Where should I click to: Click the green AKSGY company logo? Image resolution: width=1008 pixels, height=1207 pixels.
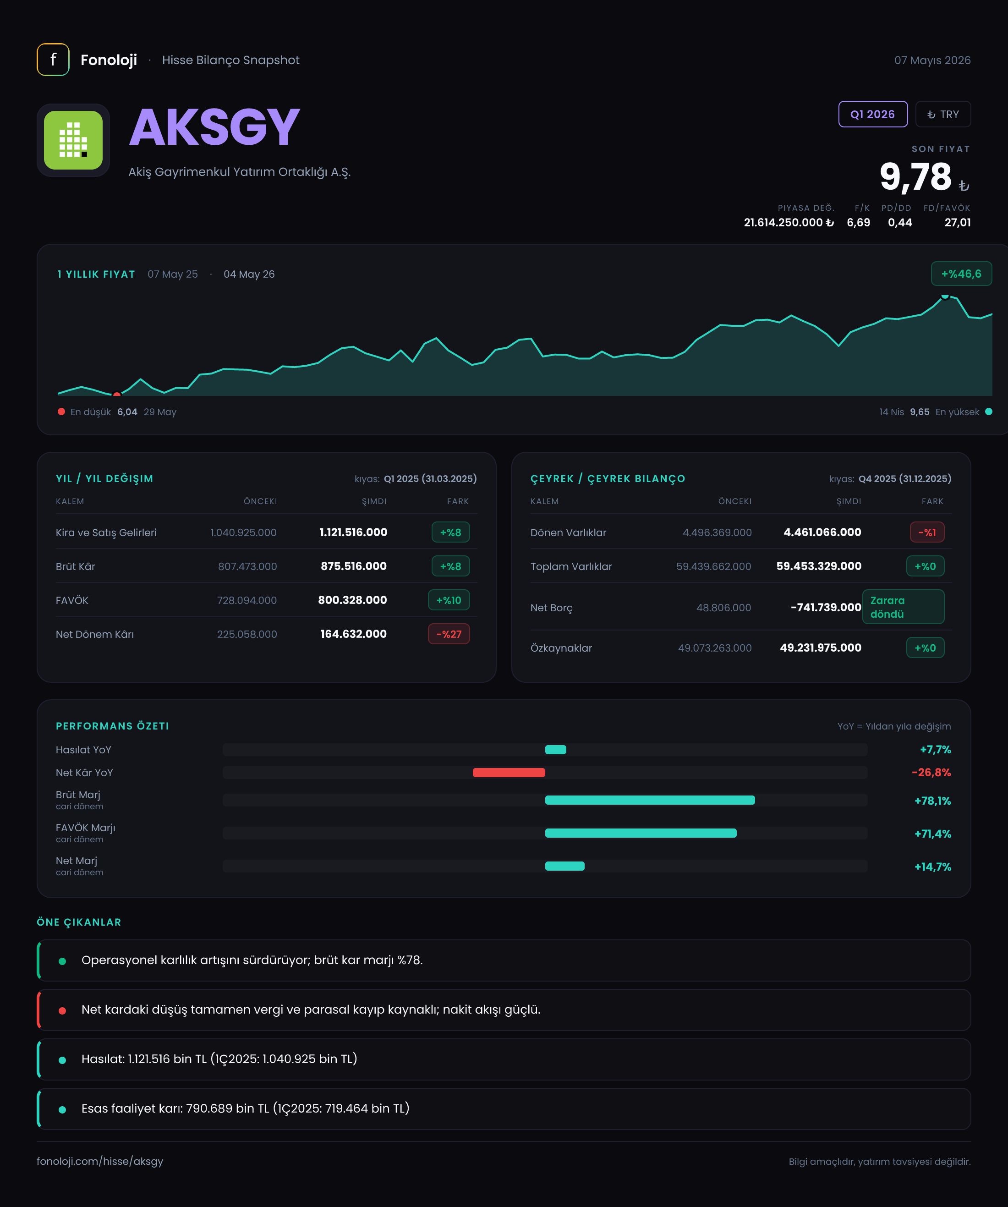point(74,140)
